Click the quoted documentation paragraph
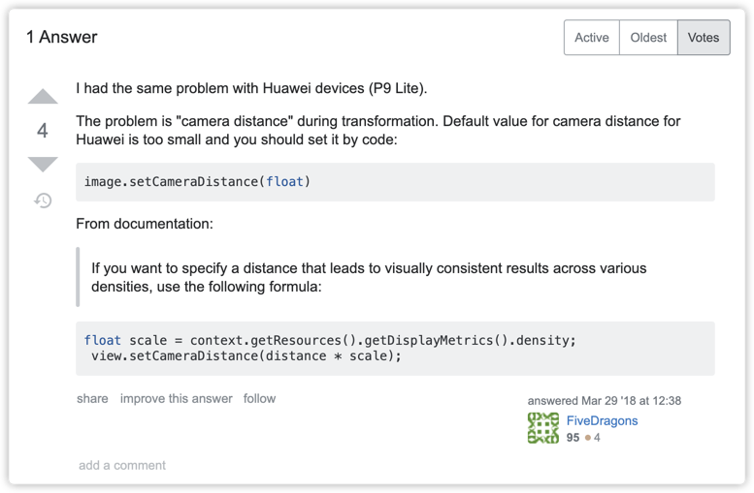The height and width of the screenshot is (493, 754). tap(369, 277)
